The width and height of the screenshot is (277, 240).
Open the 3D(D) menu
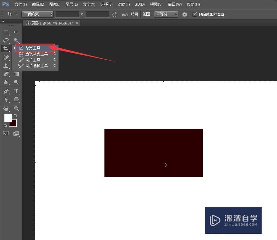tap(140, 4)
